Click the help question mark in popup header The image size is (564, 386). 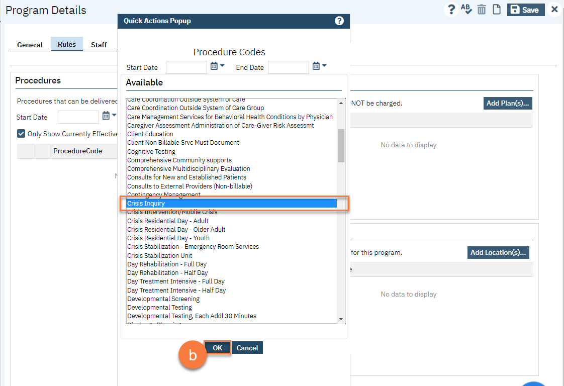pyautogui.click(x=339, y=21)
